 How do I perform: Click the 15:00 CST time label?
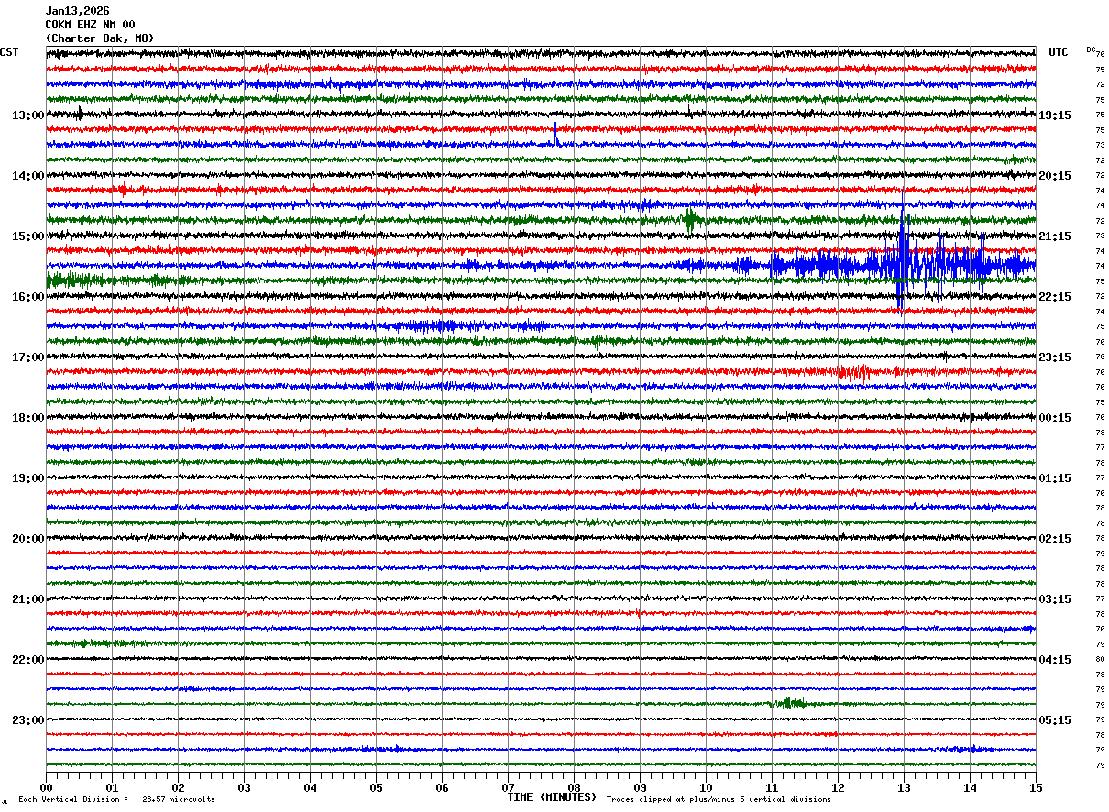27,236
